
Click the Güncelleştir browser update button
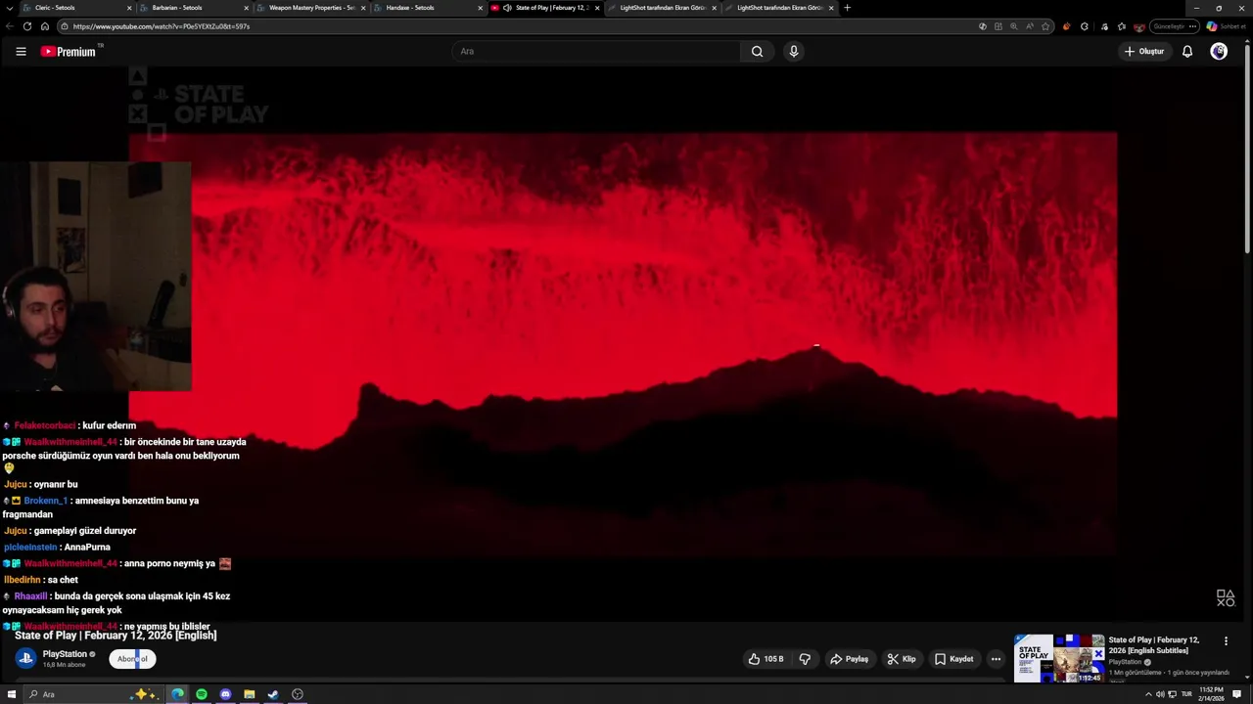[1169, 26]
